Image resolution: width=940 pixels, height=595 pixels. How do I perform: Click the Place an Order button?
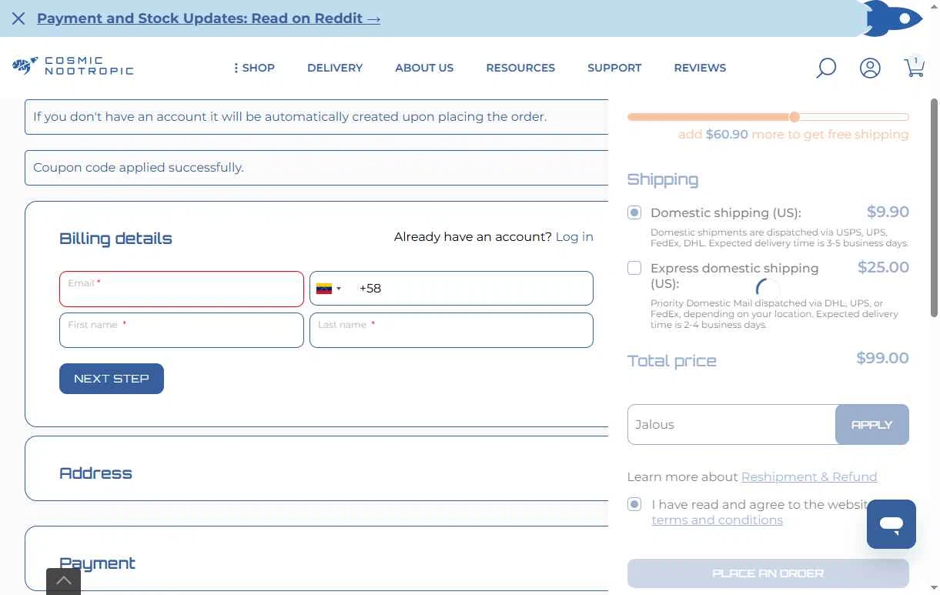(x=768, y=573)
